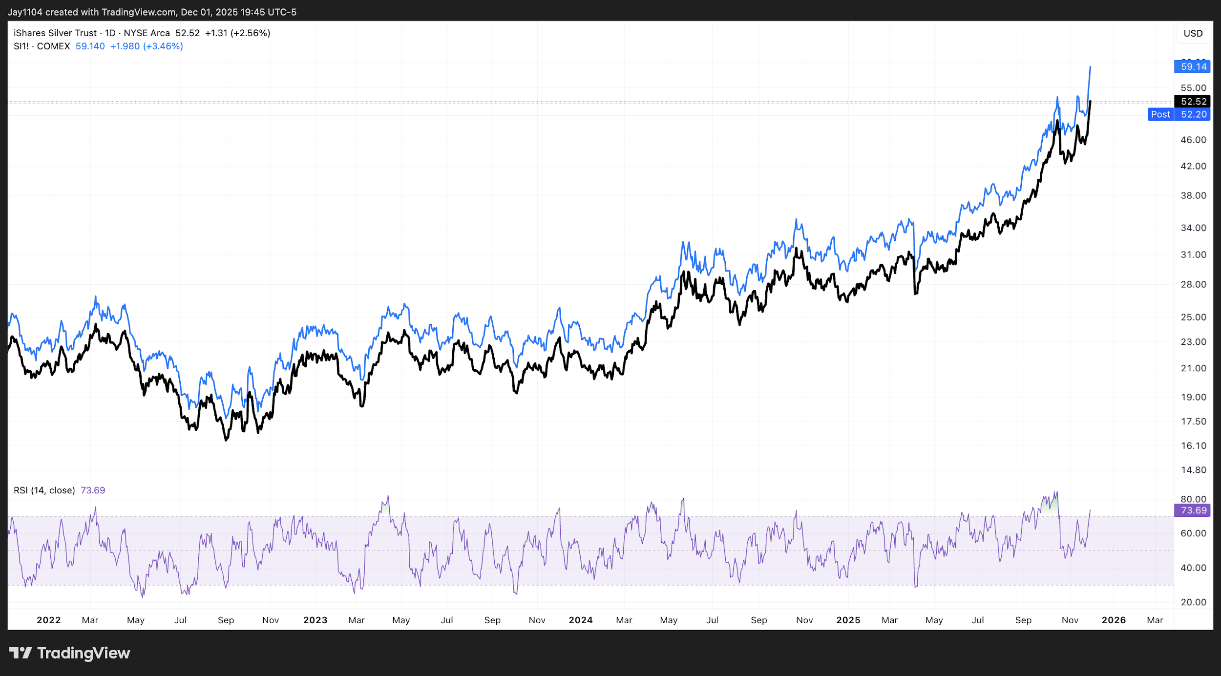Click the 2023 year label on time axis
The width and height of the screenshot is (1221, 676).
315,620
